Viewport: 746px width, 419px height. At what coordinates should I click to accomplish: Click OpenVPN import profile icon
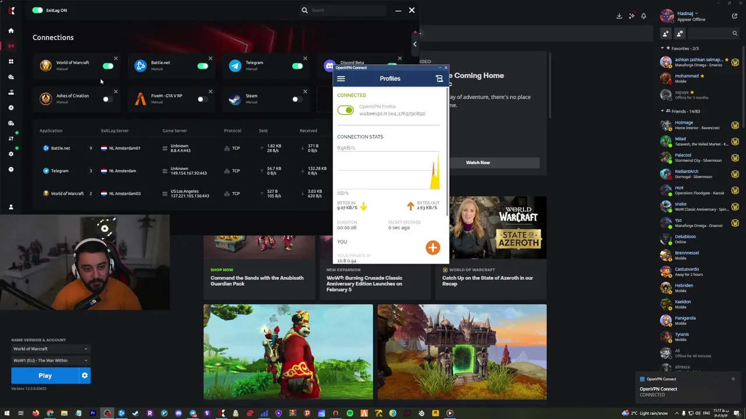coord(439,79)
